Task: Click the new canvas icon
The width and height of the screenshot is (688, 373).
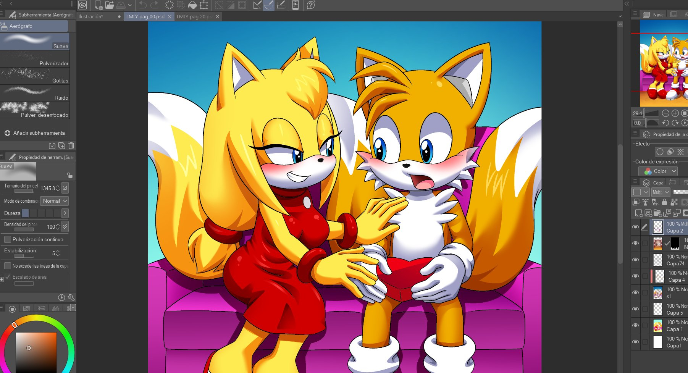Action: point(98,5)
